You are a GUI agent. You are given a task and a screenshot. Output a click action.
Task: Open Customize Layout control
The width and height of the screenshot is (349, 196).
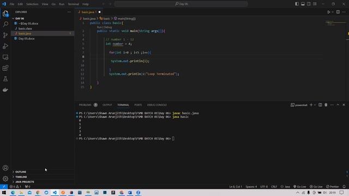(315, 4)
